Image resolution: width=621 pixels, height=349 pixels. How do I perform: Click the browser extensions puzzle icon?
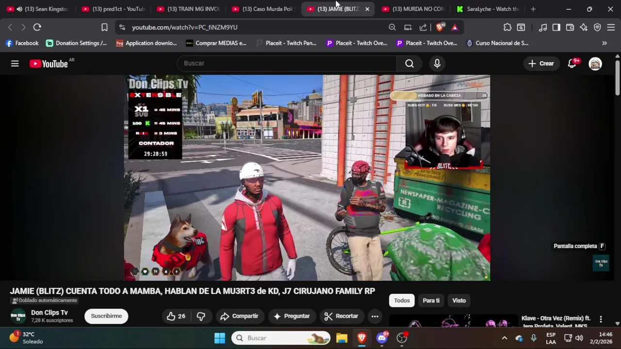click(x=507, y=27)
